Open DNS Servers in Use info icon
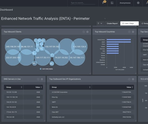 click(x=38, y=79)
